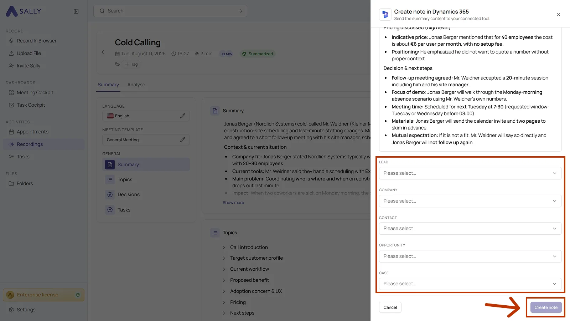Focus the Search input field
Screen dimensions: 570x321
[170, 11]
